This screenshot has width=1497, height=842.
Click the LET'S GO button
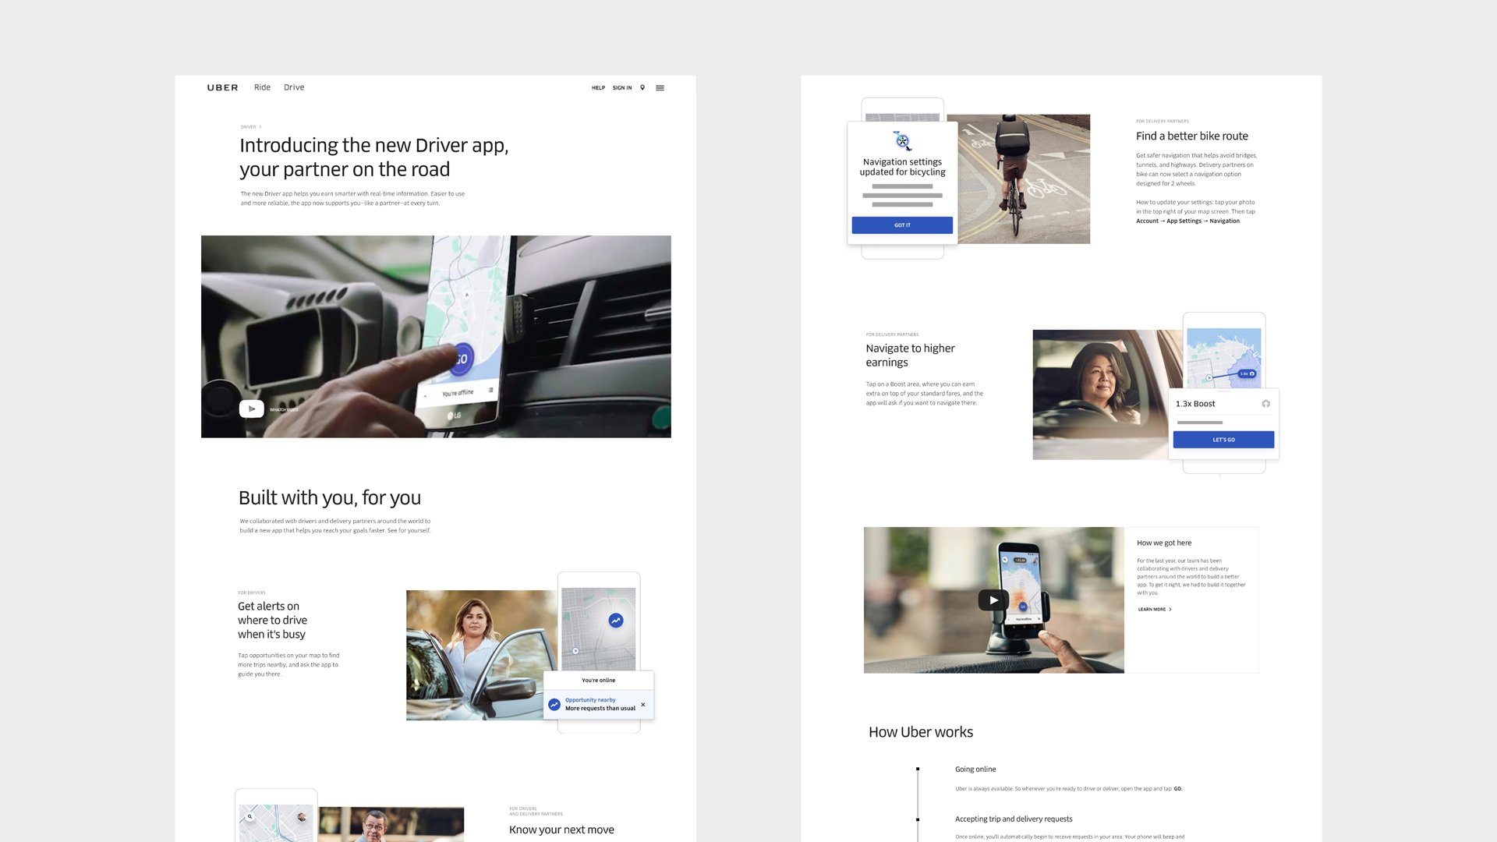1223,440
